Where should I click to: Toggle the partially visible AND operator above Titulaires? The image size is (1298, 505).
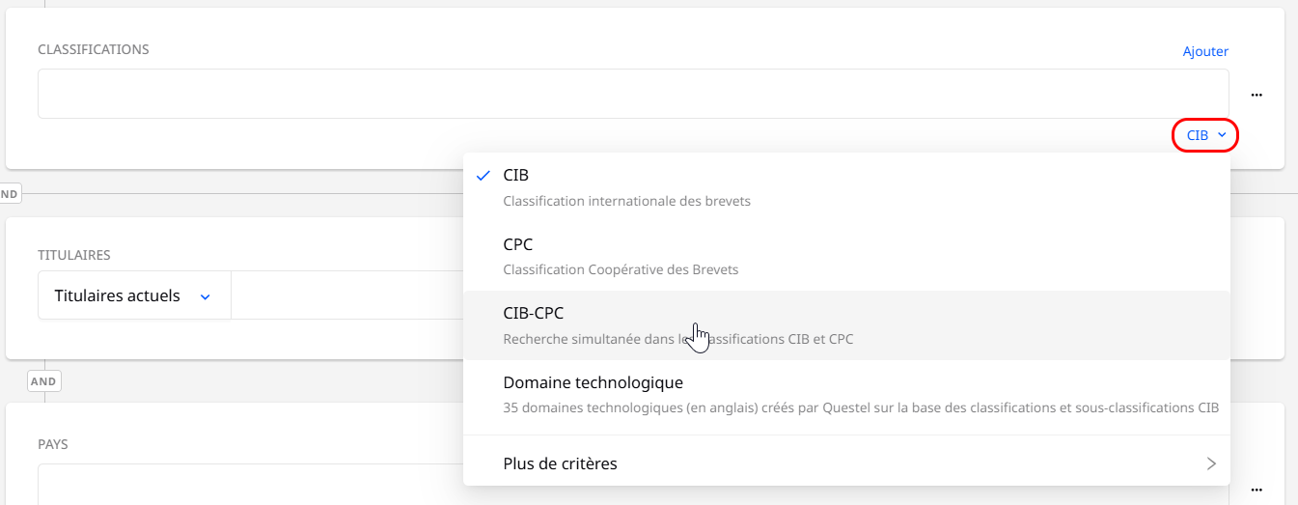coord(9,194)
